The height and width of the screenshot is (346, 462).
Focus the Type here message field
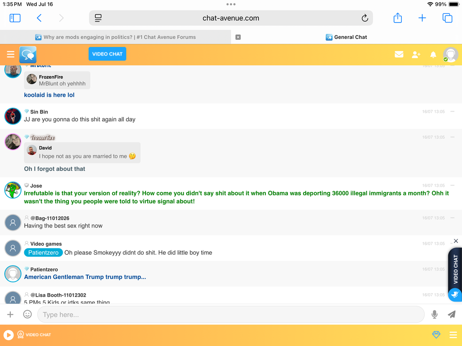(231, 314)
